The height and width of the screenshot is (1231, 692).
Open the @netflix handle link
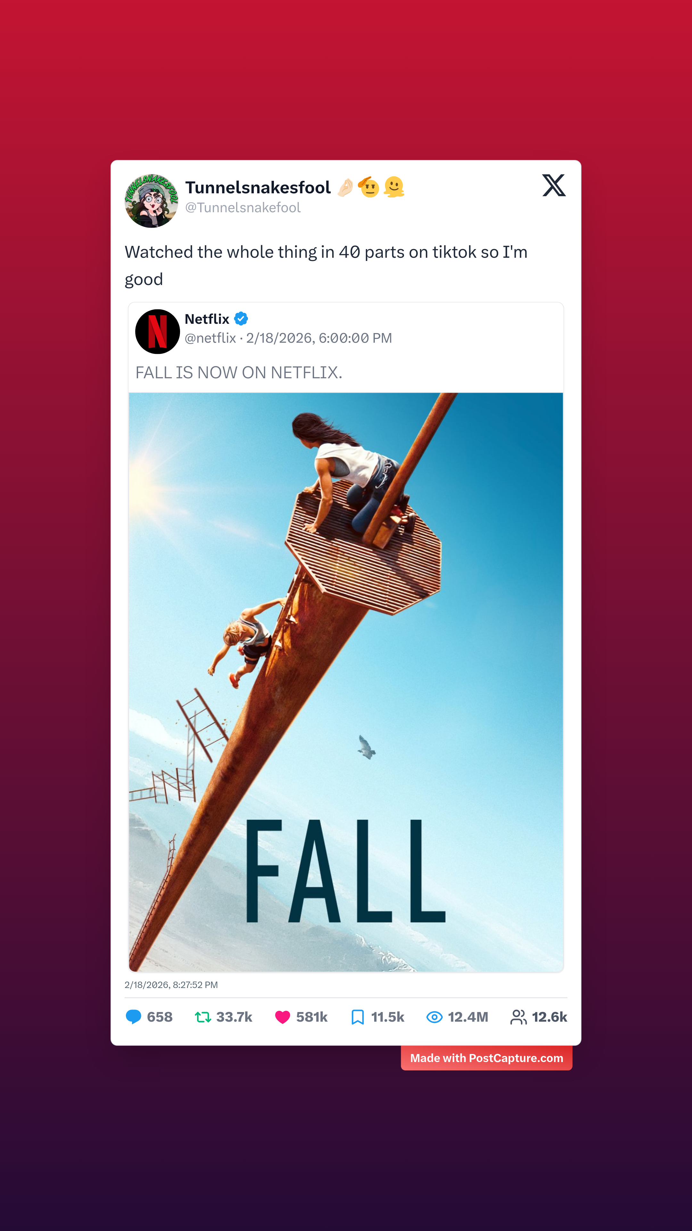pos(210,338)
